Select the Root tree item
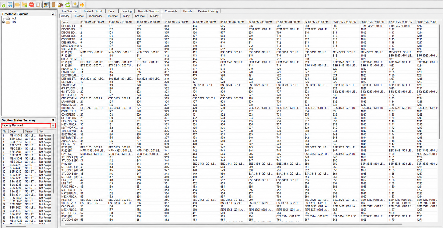This screenshot has height=228, width=443. click(13, 18)
